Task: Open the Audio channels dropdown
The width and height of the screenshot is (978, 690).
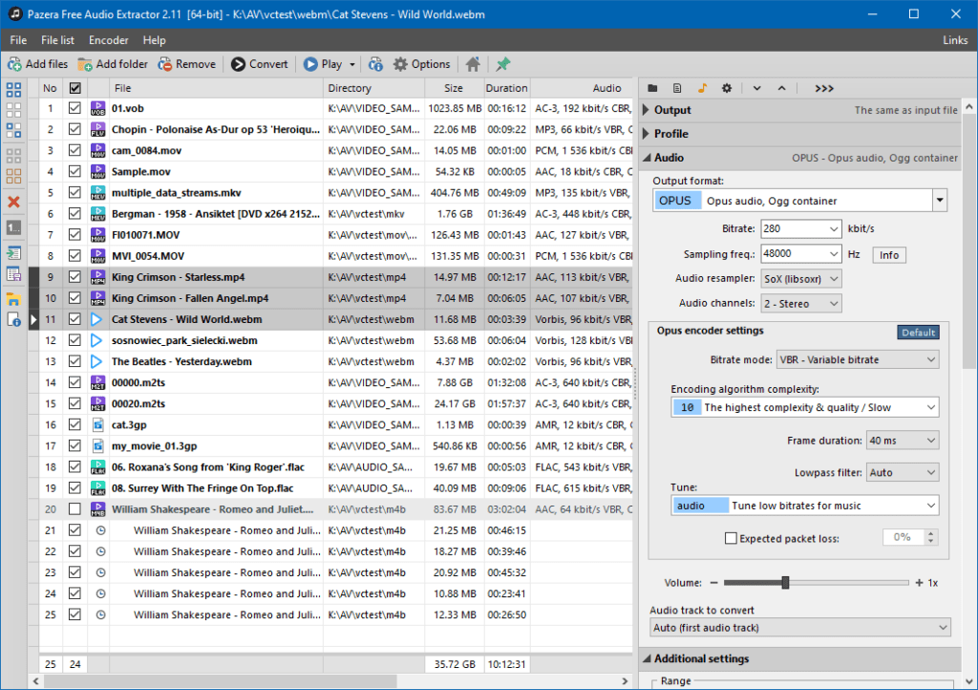Action: (x=800, y=303)
